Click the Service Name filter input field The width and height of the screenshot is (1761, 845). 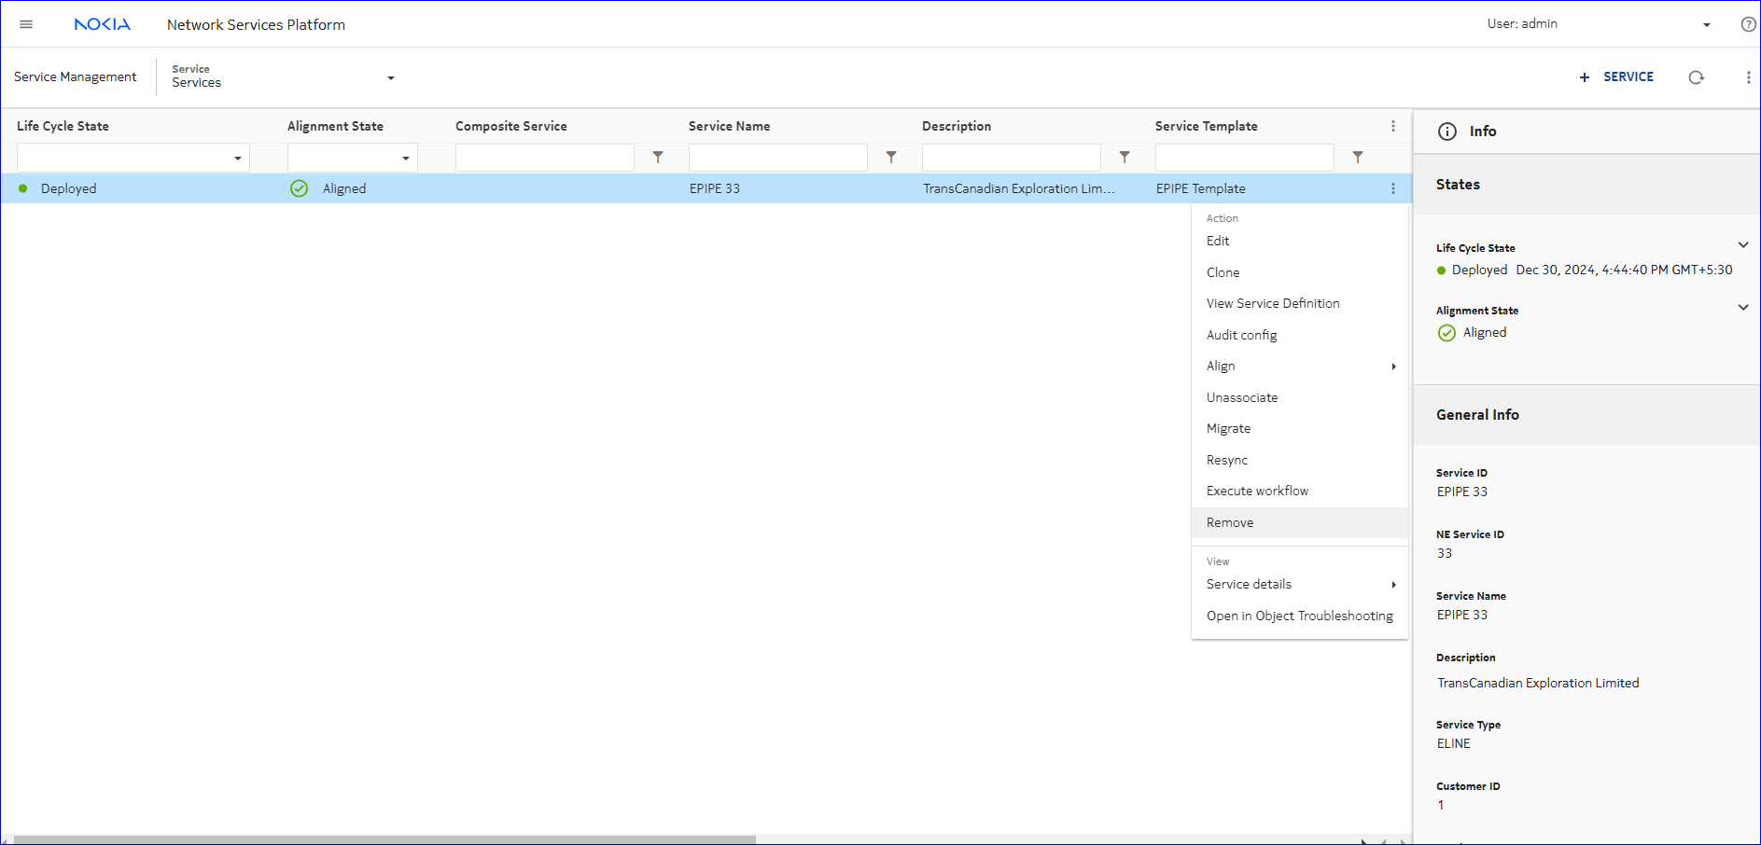pos(777,158)
